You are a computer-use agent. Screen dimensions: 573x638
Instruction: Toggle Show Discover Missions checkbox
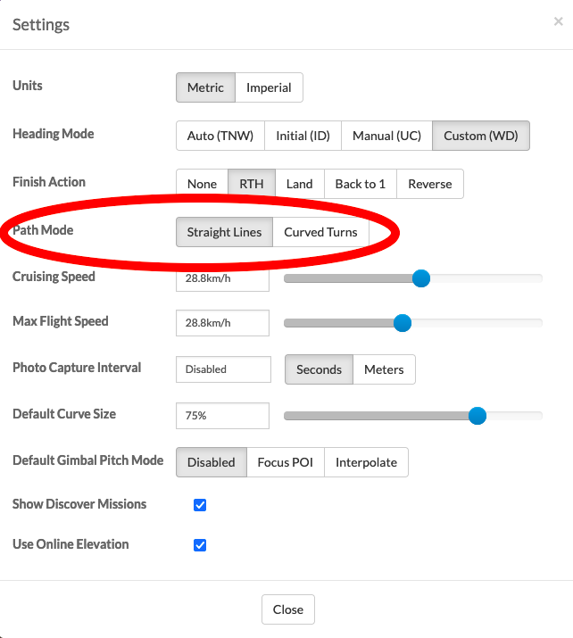[x=200, y=505]
